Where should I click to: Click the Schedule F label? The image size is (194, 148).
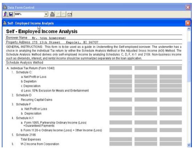coord(23,104)
